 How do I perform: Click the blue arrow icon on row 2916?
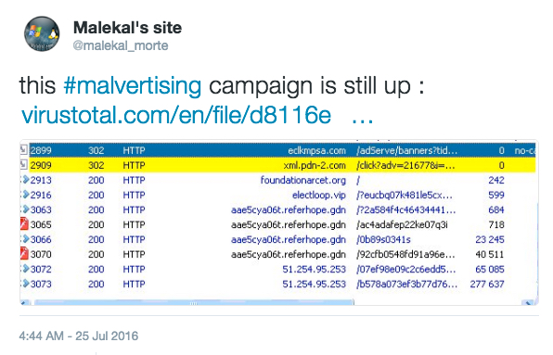tap(25, 195)
